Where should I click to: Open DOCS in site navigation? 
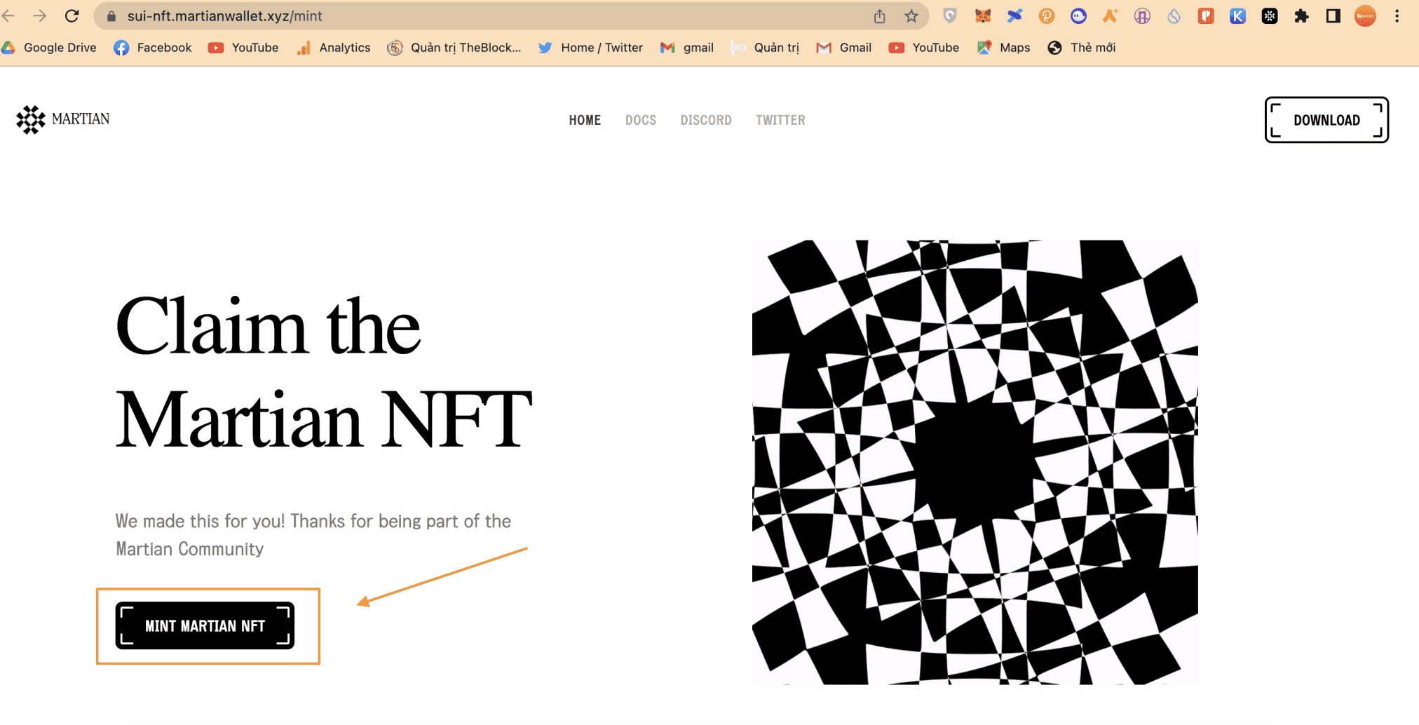click(641, 120)
